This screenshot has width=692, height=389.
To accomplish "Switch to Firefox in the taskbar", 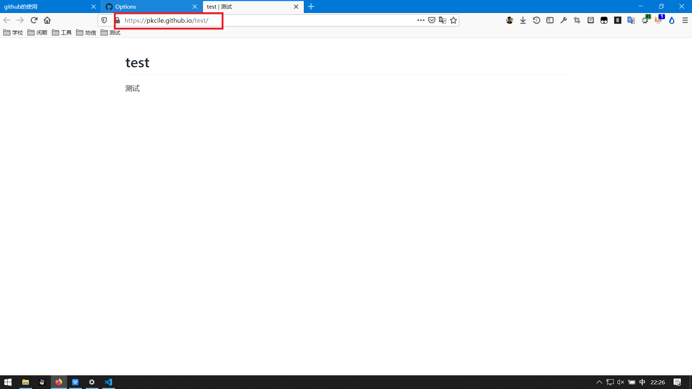I will pyautogui.click(x=59, y=382).
